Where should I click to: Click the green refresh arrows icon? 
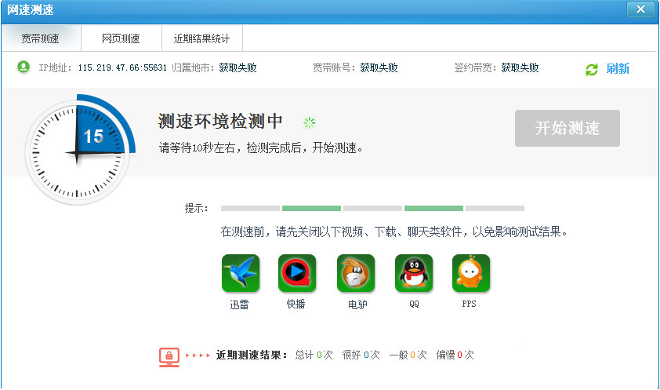coord(591,70)
